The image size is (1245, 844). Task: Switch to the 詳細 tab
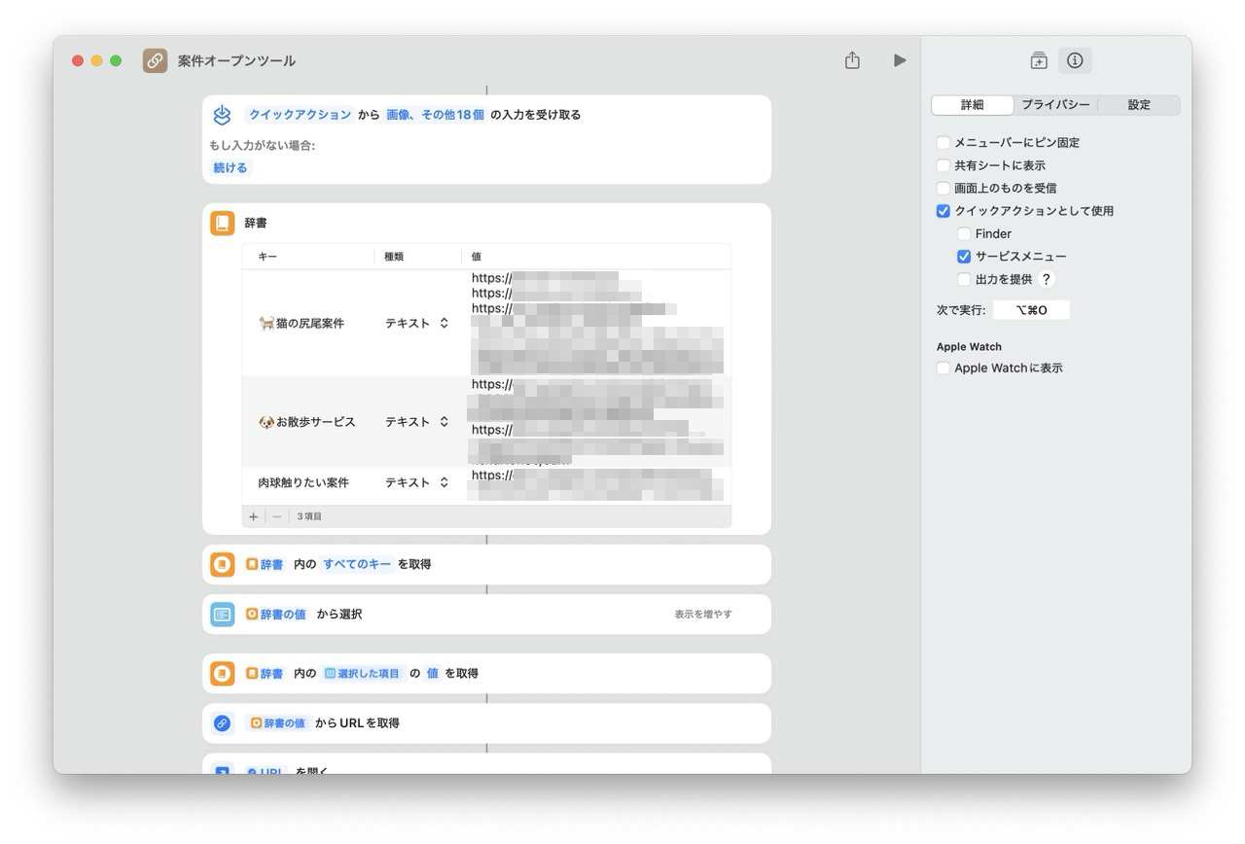tap(972, 105)
